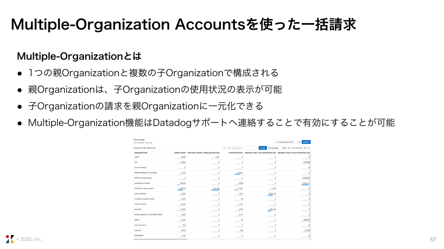
Task: Select the MEASUREMENT-PLATFORM-SAND organization row
Action: point(222,214)
